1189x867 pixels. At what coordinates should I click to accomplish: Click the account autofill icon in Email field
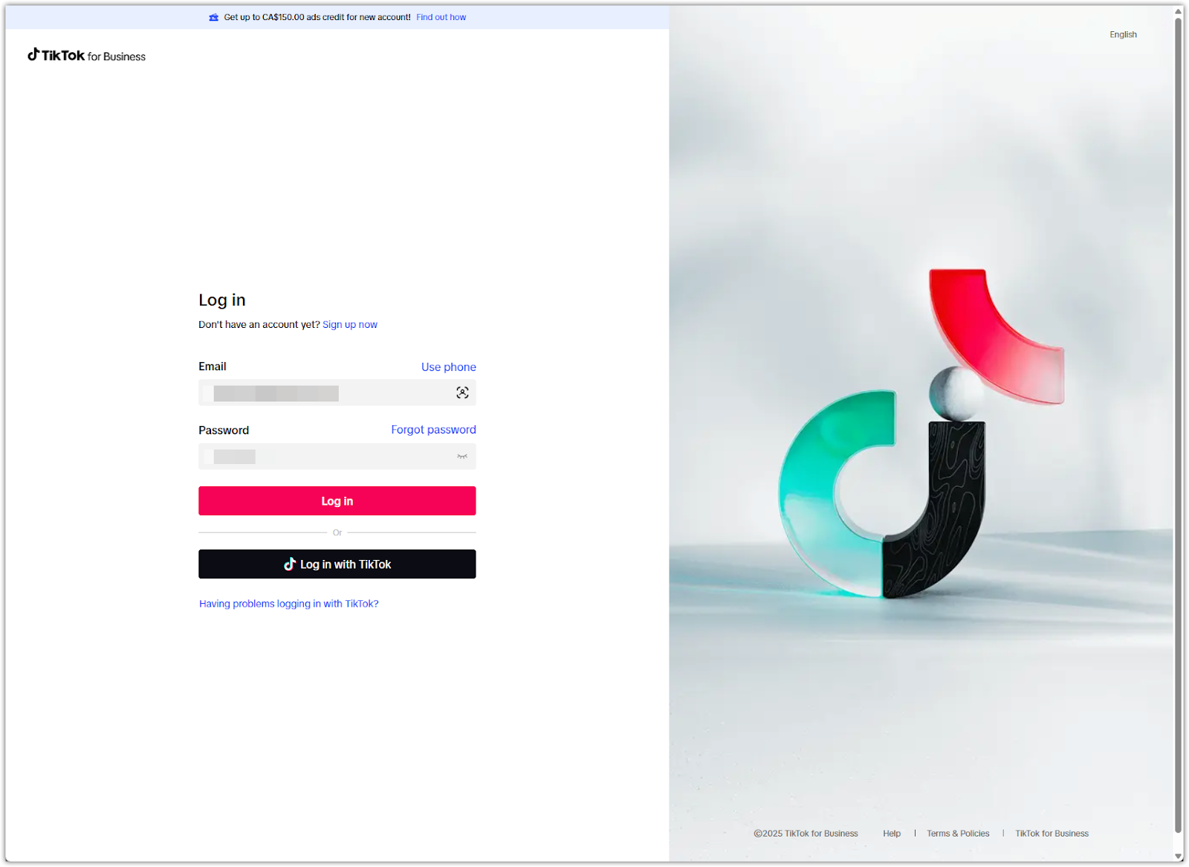point(462,393)
